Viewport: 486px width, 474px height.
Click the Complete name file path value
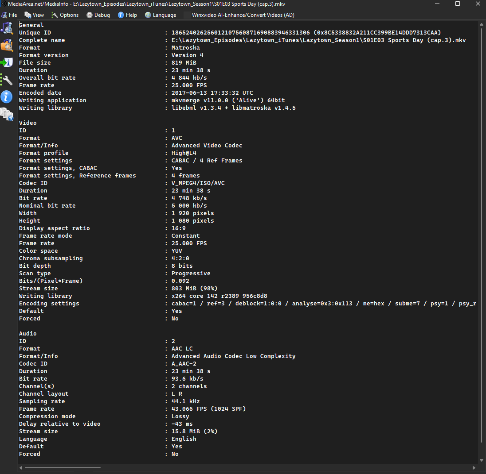(319, 40)
